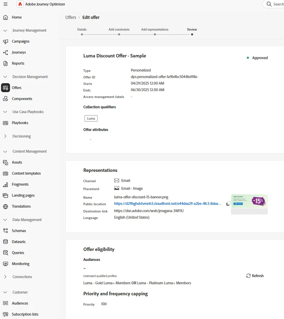
Task: Click the Assets icon
Action: click(6, 162)
